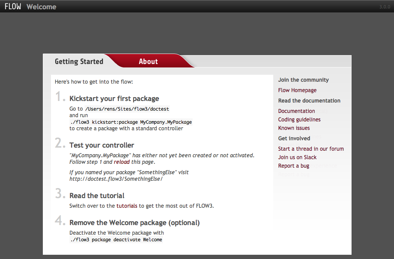Click the Join the community heading
This screenshot has width=394, height=259.
(x=303, y=80)
